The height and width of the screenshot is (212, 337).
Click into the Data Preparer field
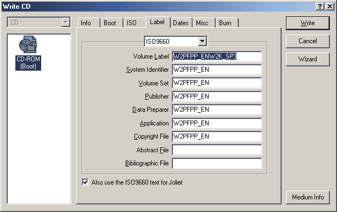pyautogui.click(x=217, y=110)
